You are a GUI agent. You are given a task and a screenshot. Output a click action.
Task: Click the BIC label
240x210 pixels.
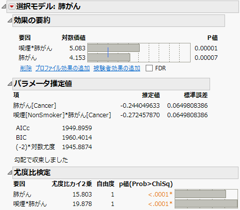tap(21, 138)
